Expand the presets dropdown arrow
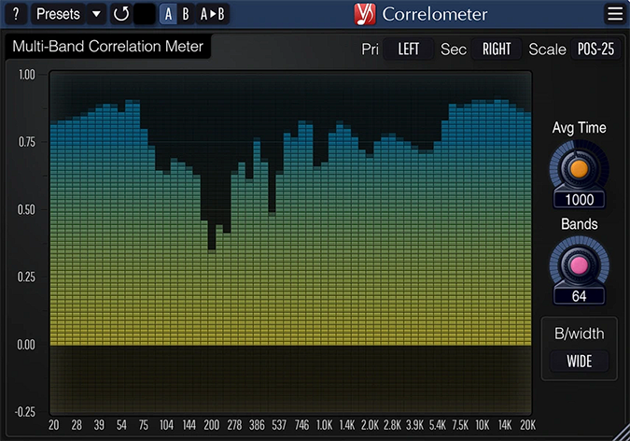Screen dimensions: 630x441 [x=96, y=14]
